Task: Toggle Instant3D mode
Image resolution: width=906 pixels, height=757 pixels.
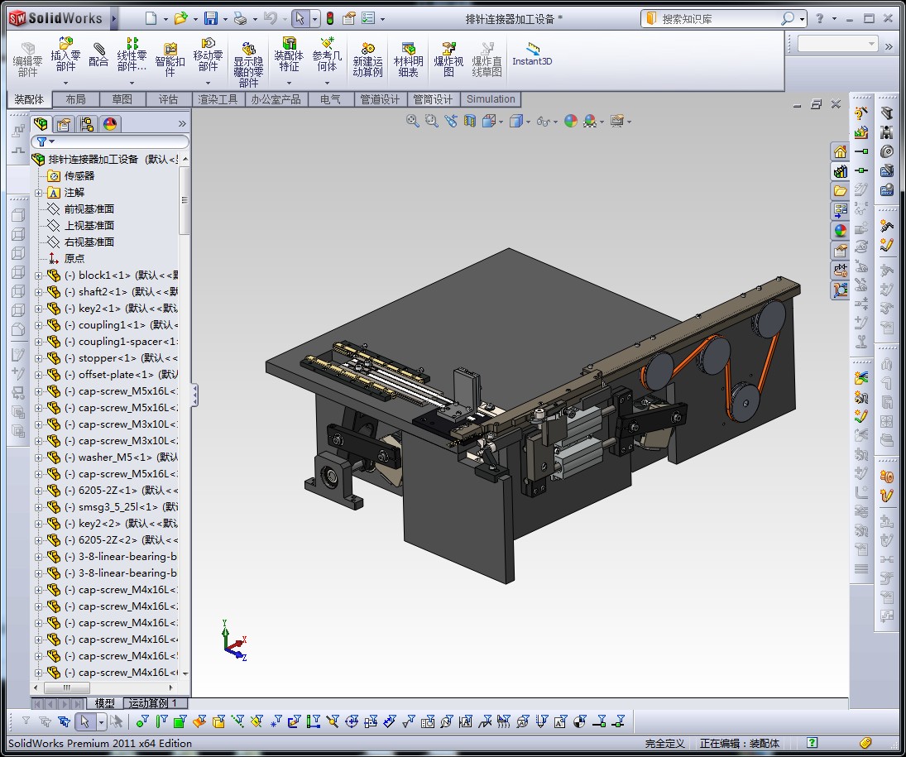Action: 531,55
